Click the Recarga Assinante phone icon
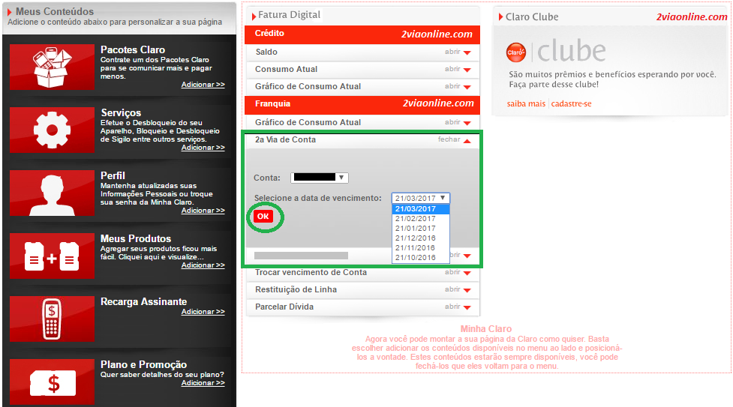 pos(52,319)
